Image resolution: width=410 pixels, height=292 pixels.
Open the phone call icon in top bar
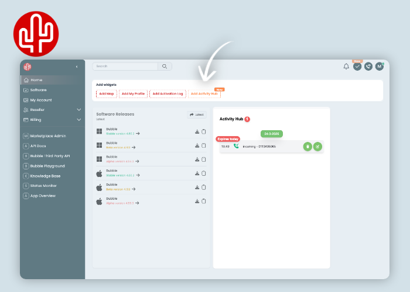[x=368, y=67]
